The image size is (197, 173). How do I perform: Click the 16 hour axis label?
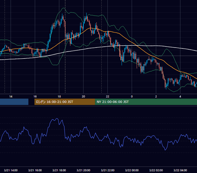tap(35, 96)
